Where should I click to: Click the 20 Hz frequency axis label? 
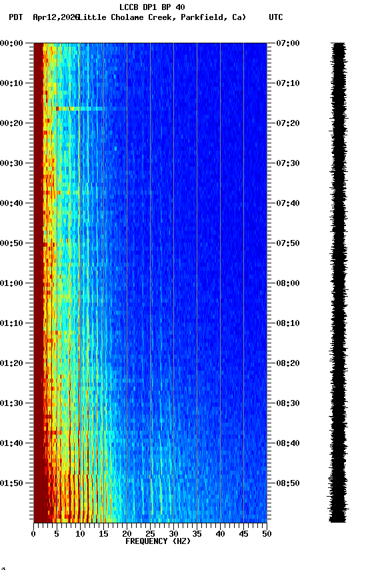[127, 534]
